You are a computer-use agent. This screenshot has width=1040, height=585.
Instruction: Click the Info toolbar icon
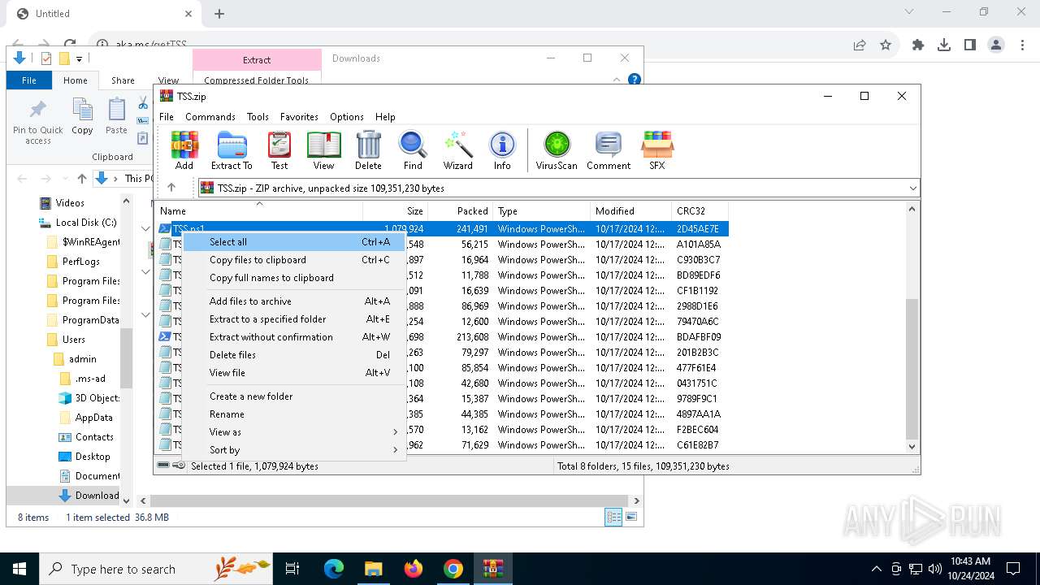coord(502,150)
